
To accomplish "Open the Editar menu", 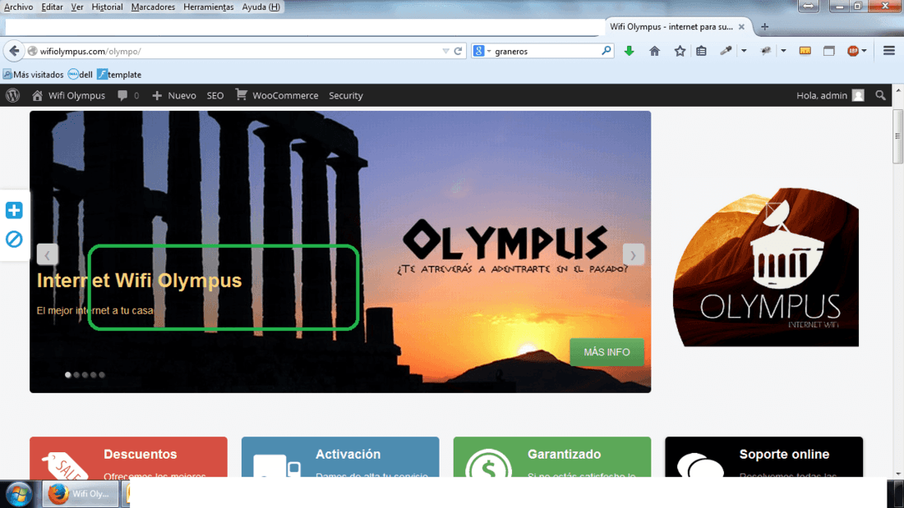I will point(52,7).
